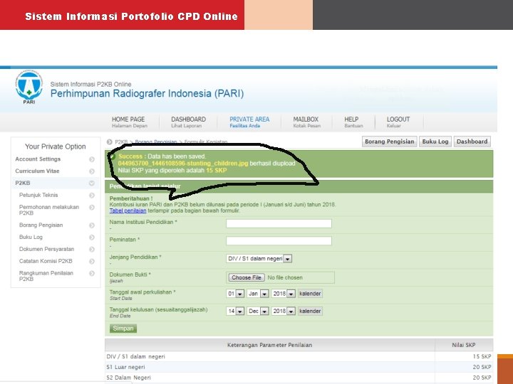513x384 pixels.
Task: Click the breadcrumb arrow icon before P2KB
Action: pyautogui.click(x=110, y=142)
